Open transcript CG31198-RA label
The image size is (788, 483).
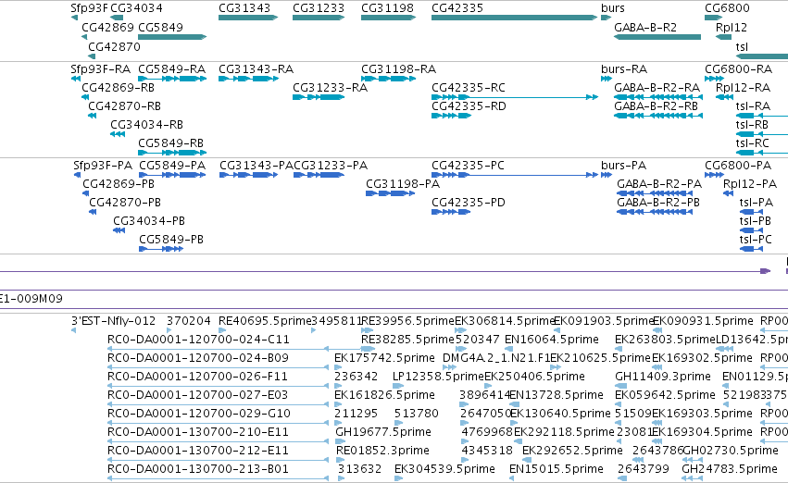pos(398,68)
